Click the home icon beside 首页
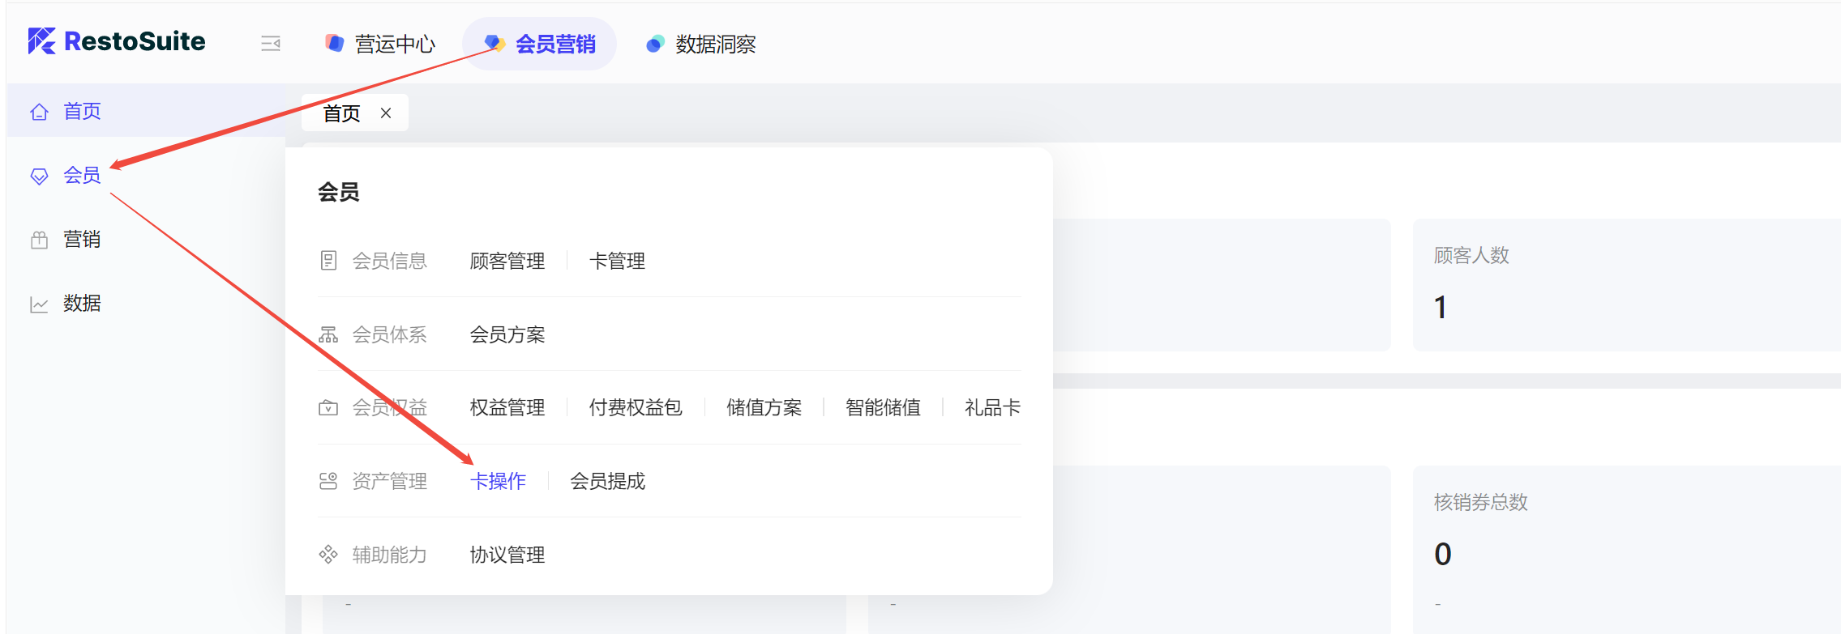Viewport: 1841px width, 634px height. coord(39,112)
